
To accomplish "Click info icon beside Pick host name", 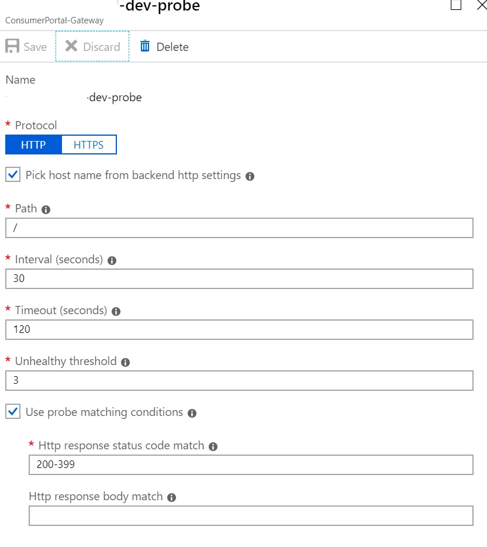I will point(250,176).
